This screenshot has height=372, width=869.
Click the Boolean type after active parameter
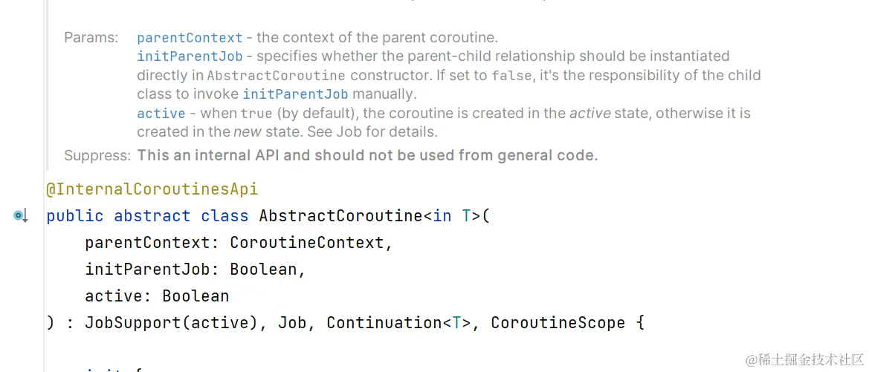[x=196, y=296]
